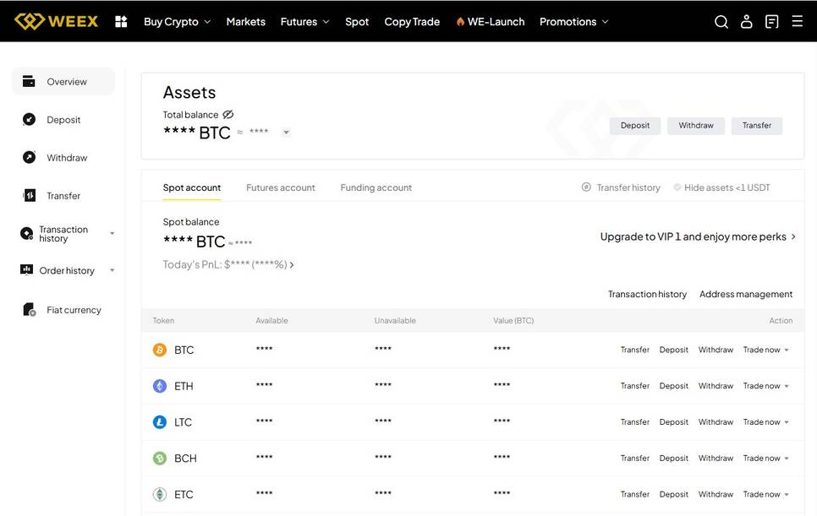Click the Unavailable column header
The image size is (817, 516).
395,320
